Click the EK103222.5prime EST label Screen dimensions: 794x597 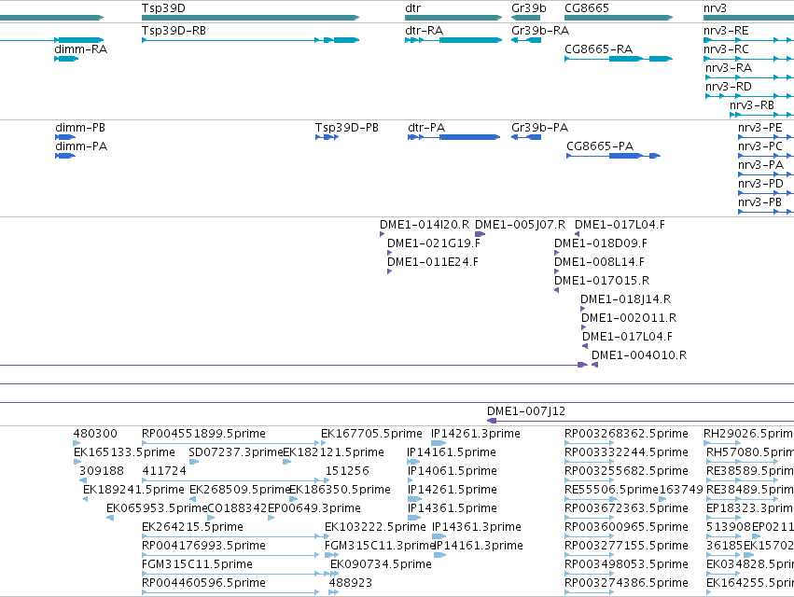click(375, 528)
